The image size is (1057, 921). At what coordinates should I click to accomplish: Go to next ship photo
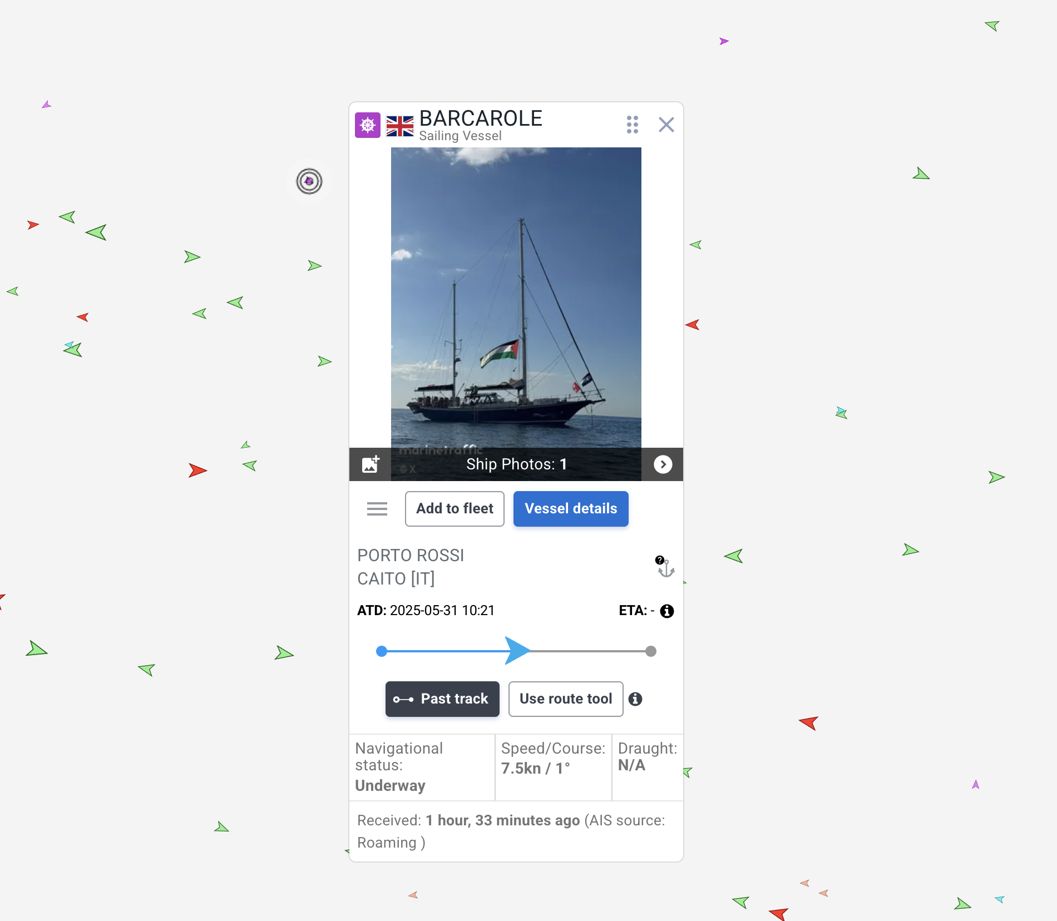(663, 464)
